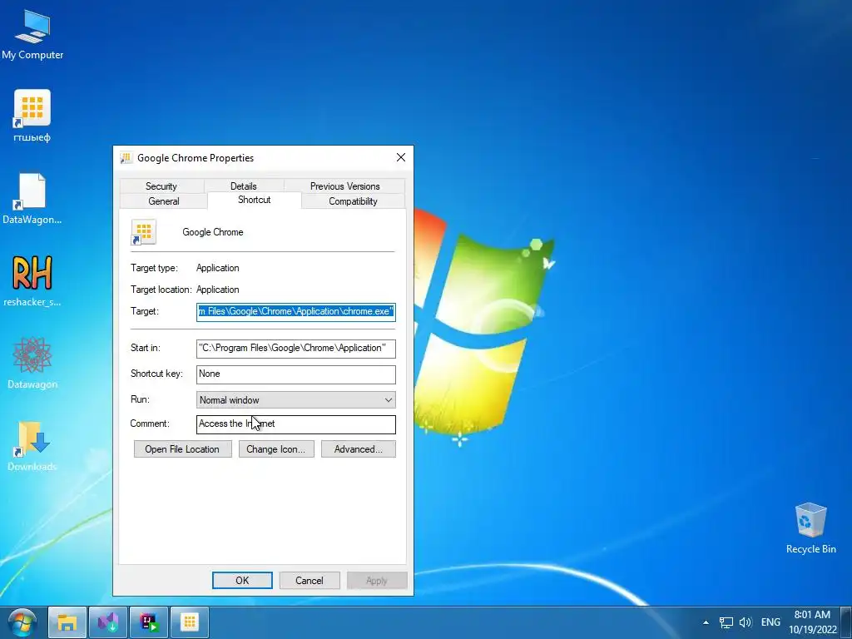Close the Google Chrome Properties dialog

coord(400,157)
